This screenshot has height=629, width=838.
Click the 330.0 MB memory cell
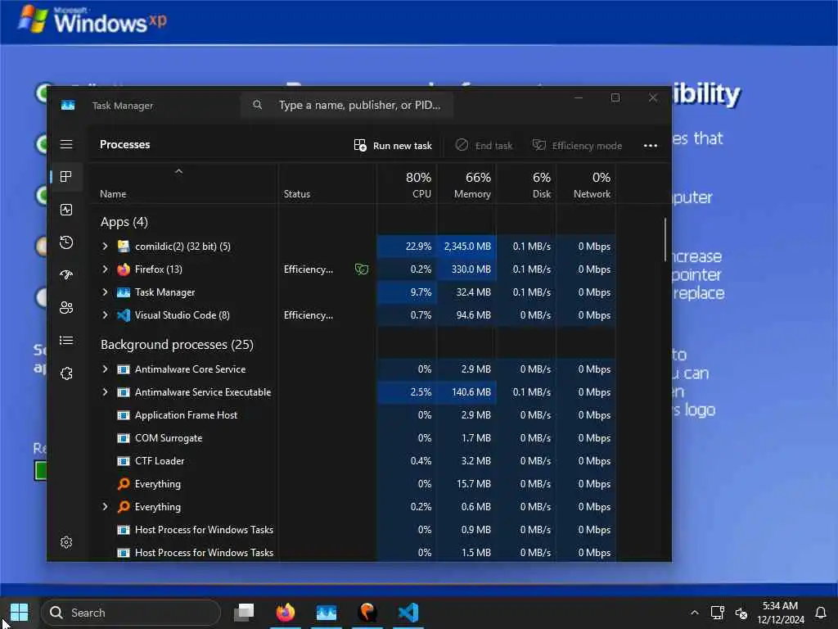466,269
